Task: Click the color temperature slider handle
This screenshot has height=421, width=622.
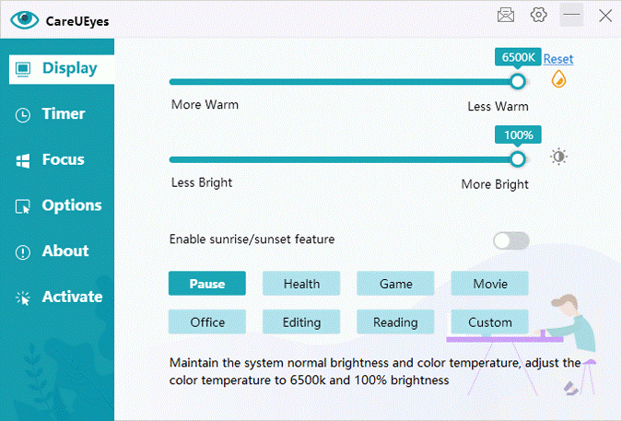Action: pyautogui.click(x=518, y=81)
